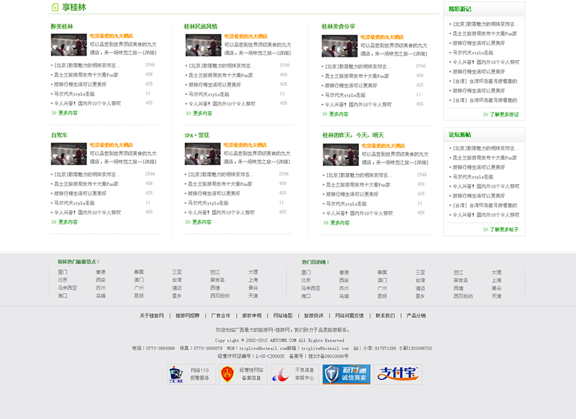The width and height of the screenshot is (576, 419).
Task: Expand 了解更多游记 in 精彩游记 panel
Action: click(x=501, y=115)
